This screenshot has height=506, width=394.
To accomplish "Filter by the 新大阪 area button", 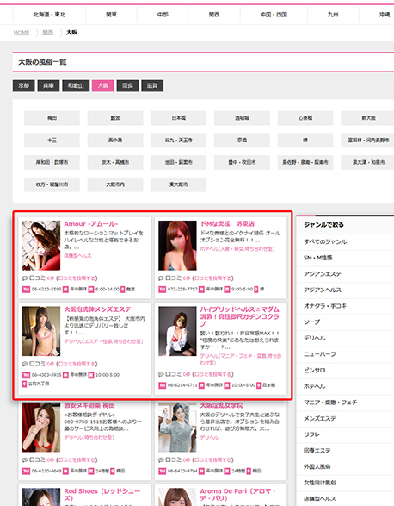I will pos(368,118).
